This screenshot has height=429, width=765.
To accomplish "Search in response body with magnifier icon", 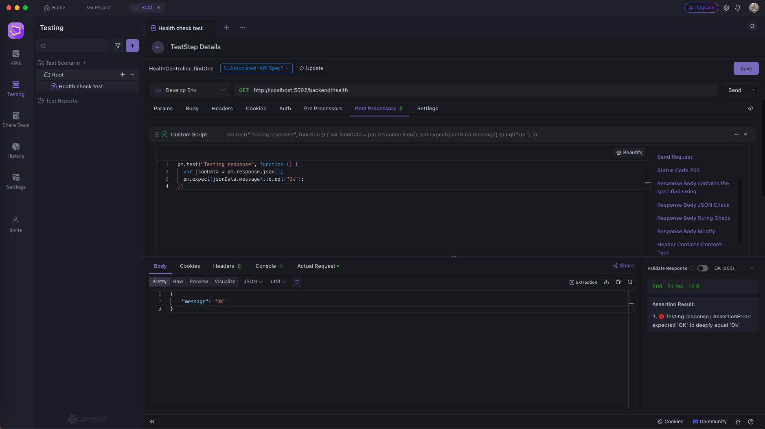I will 630,282.
